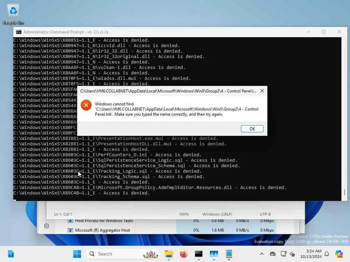Viewport: 350px width, 262px height.
Task: Click OK in the Windows cannot find dialog
Action: 252,129
